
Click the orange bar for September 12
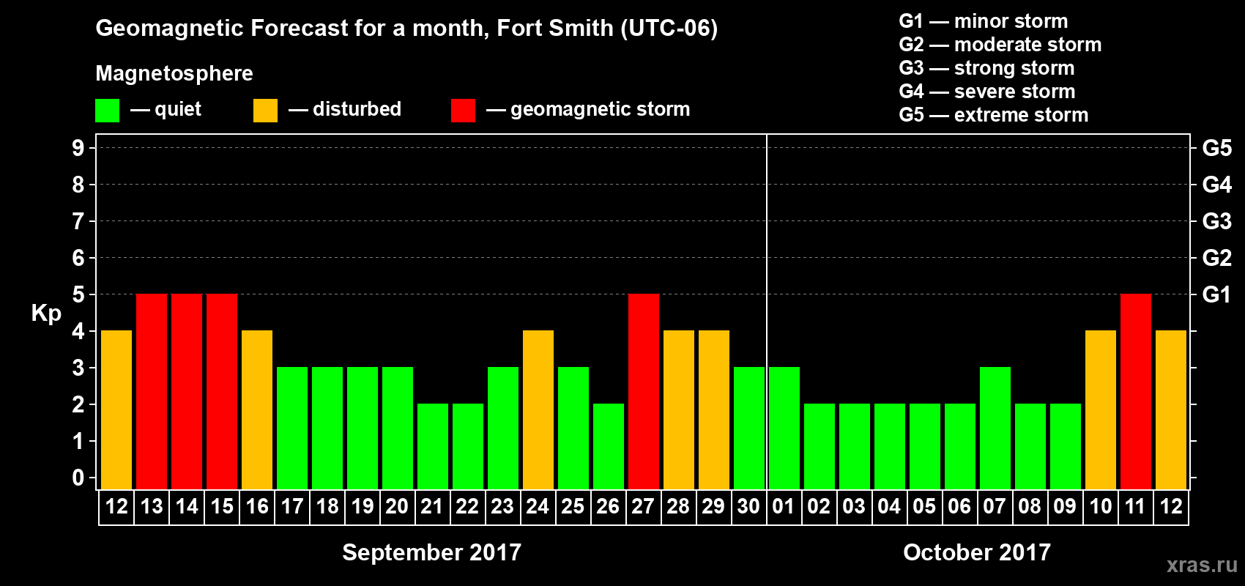coord(116,410)
